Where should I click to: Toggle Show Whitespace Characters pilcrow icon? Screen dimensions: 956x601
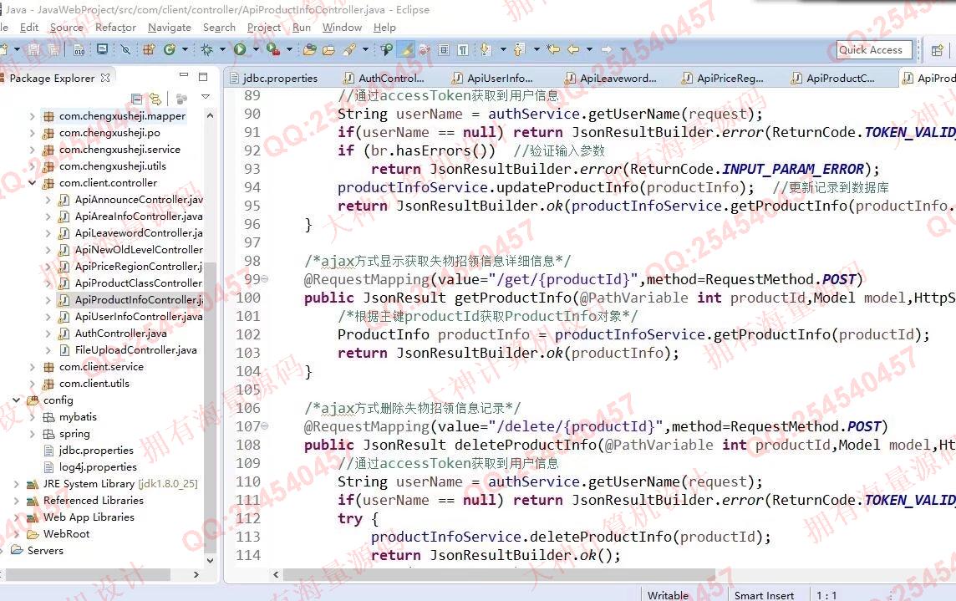463,49
